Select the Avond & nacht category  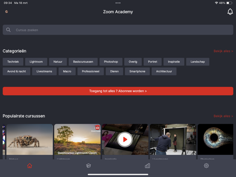click(x=16, y=71)
